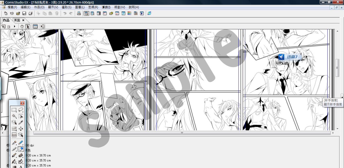The height and width of the screenshot is (168, 344).
Task: Select the 3D object cube tool
Action: pyautogui.click(x=21, y=135)
